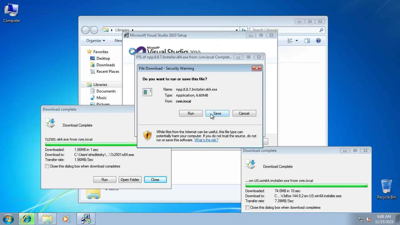Open the Computer desktop icon
The width and height of the screenshot is (400, 225).
(12, 13)
